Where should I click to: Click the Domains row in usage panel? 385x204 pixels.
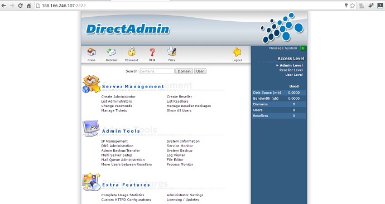point(279,104)
